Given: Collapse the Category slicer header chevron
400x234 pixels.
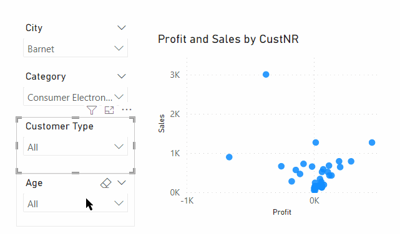Looking at the screenshot, I should click(122, 76).
